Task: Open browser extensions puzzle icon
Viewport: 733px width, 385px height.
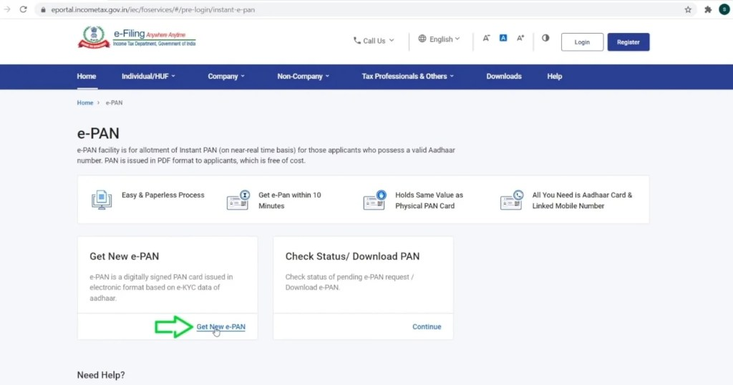Action: [x=708, y=9]
